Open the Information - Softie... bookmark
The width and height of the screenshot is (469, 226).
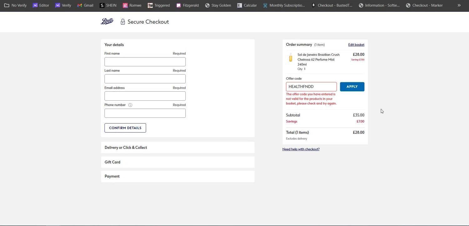[379, 5]
